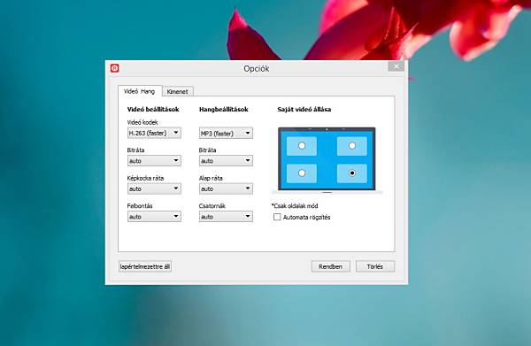Expand the audio Bitráta dropdown
This screenshot has width=531, height=346.
tap(226, 161)
